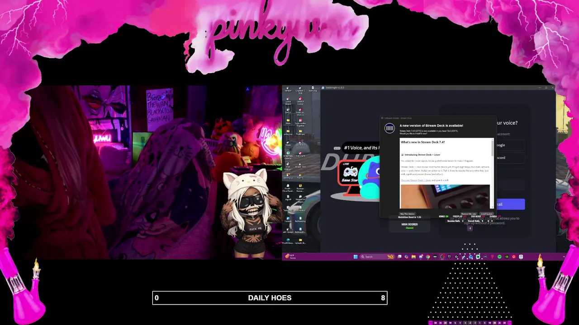Expand the system tray hidden icons chevron

(x=564, y=256)
